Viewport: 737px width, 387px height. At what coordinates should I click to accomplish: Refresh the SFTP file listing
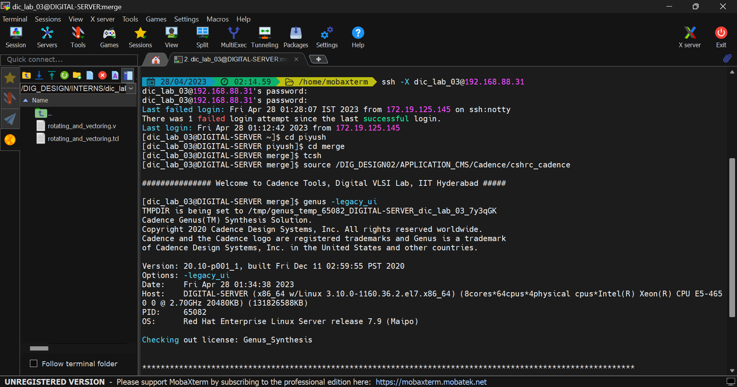pos(64,75)
